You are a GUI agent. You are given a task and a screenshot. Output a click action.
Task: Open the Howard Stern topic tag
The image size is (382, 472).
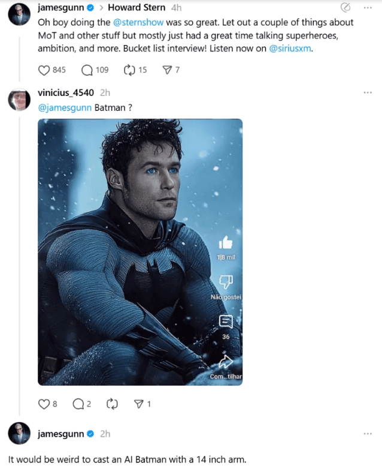click(x=137, y=8)
